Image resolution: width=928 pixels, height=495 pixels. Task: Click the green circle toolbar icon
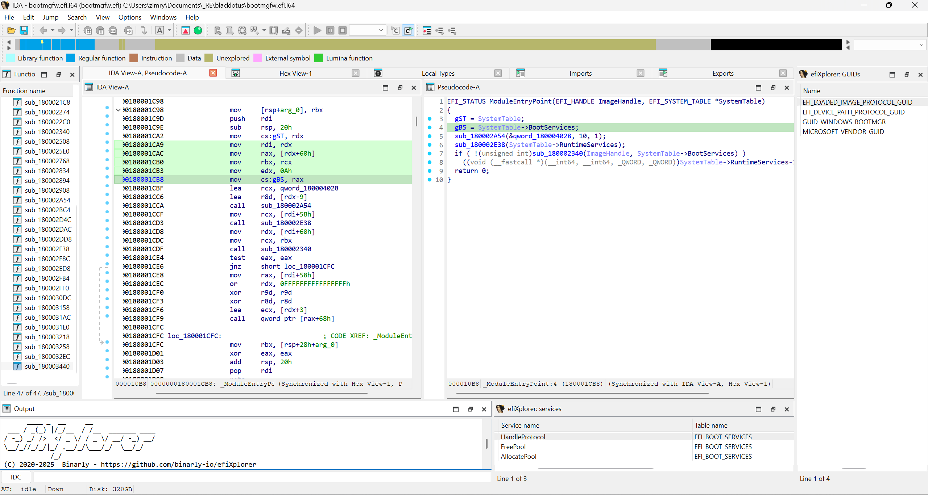coord(198,30)
